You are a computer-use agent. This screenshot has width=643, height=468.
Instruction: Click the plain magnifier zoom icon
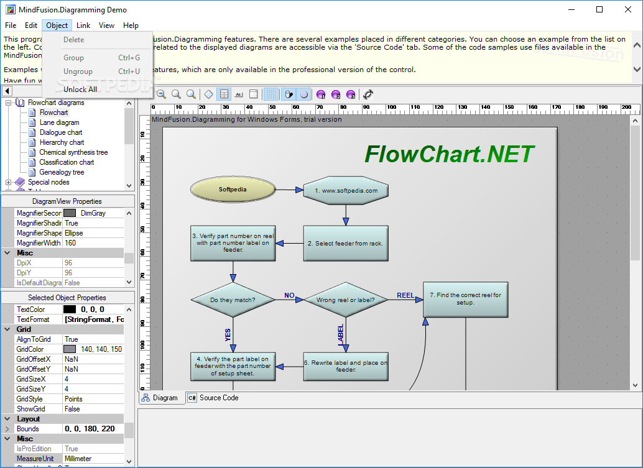pos(177,94)
